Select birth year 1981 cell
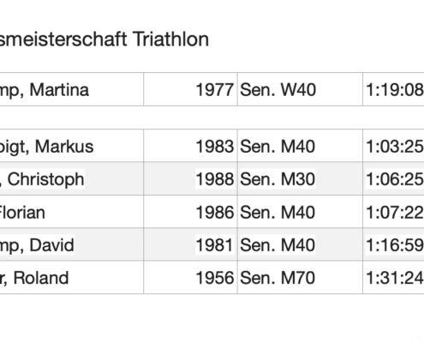Image resolution: width=424 pixels, height=343 pixels. click(190, 244)
